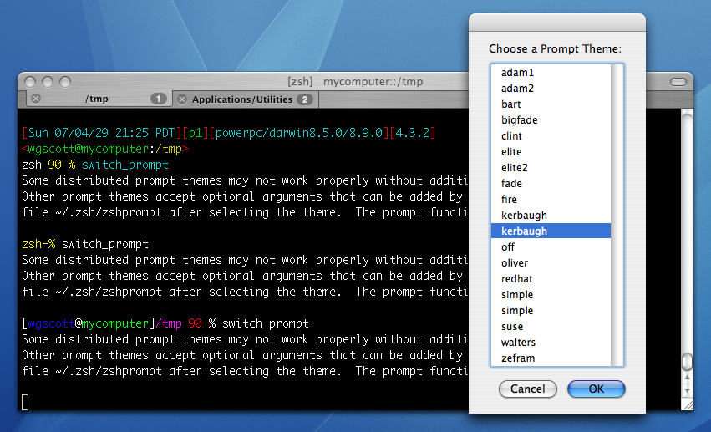Switch to the Applications/Utilities tab
Screen dimensions: 711x432
(x=246, y=99)
